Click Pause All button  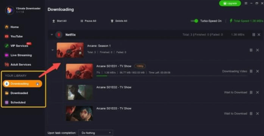coord(88,21)
